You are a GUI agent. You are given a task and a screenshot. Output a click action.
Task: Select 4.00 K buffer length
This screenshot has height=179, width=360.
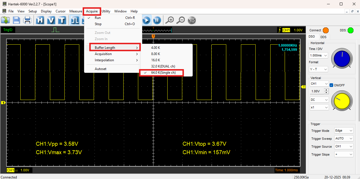(167, 48)
